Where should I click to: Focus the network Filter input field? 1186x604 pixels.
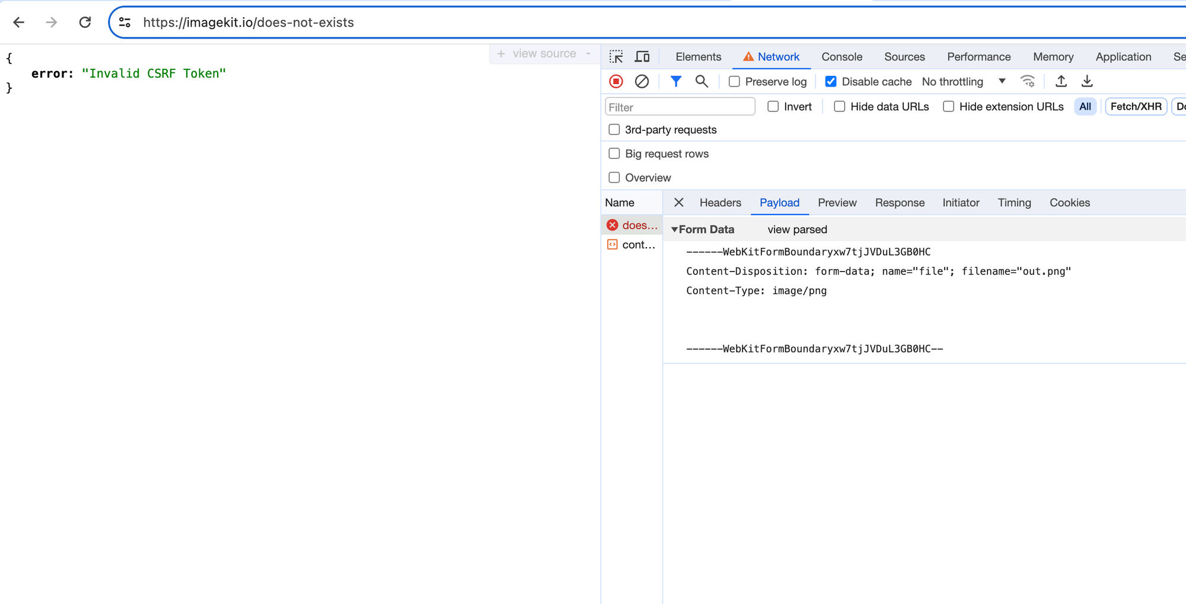pos(680,107)
